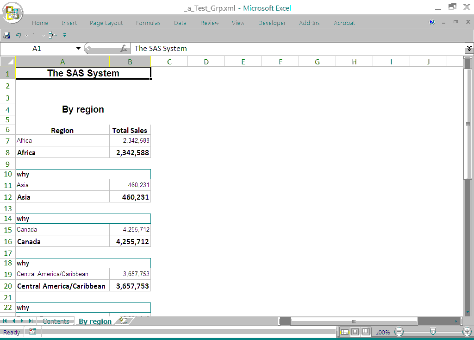Open the Redo history dropdown arrow
Viewport: 474px width, 340px height.
[44, 35]
